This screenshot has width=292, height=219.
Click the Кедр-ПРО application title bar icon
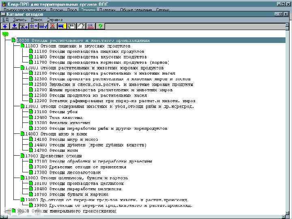[4, 4]
